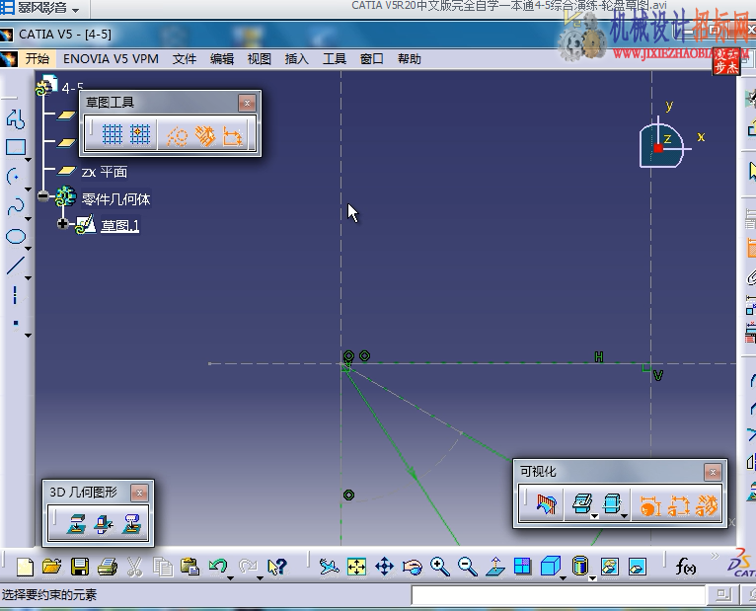Toggle Snap to Point in 草图工具
The image size is (756, 611).
[140, 134]
